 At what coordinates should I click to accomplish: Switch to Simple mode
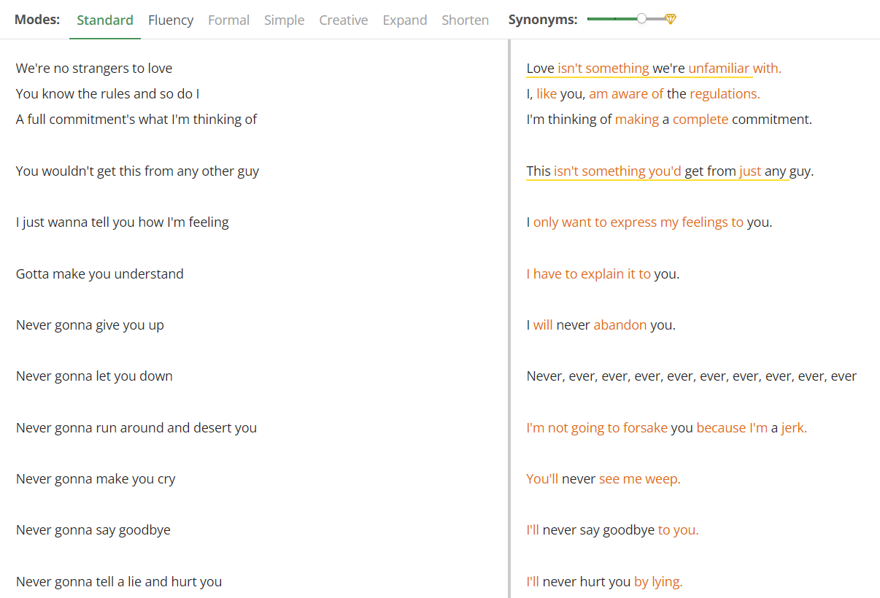click(284, 20)
